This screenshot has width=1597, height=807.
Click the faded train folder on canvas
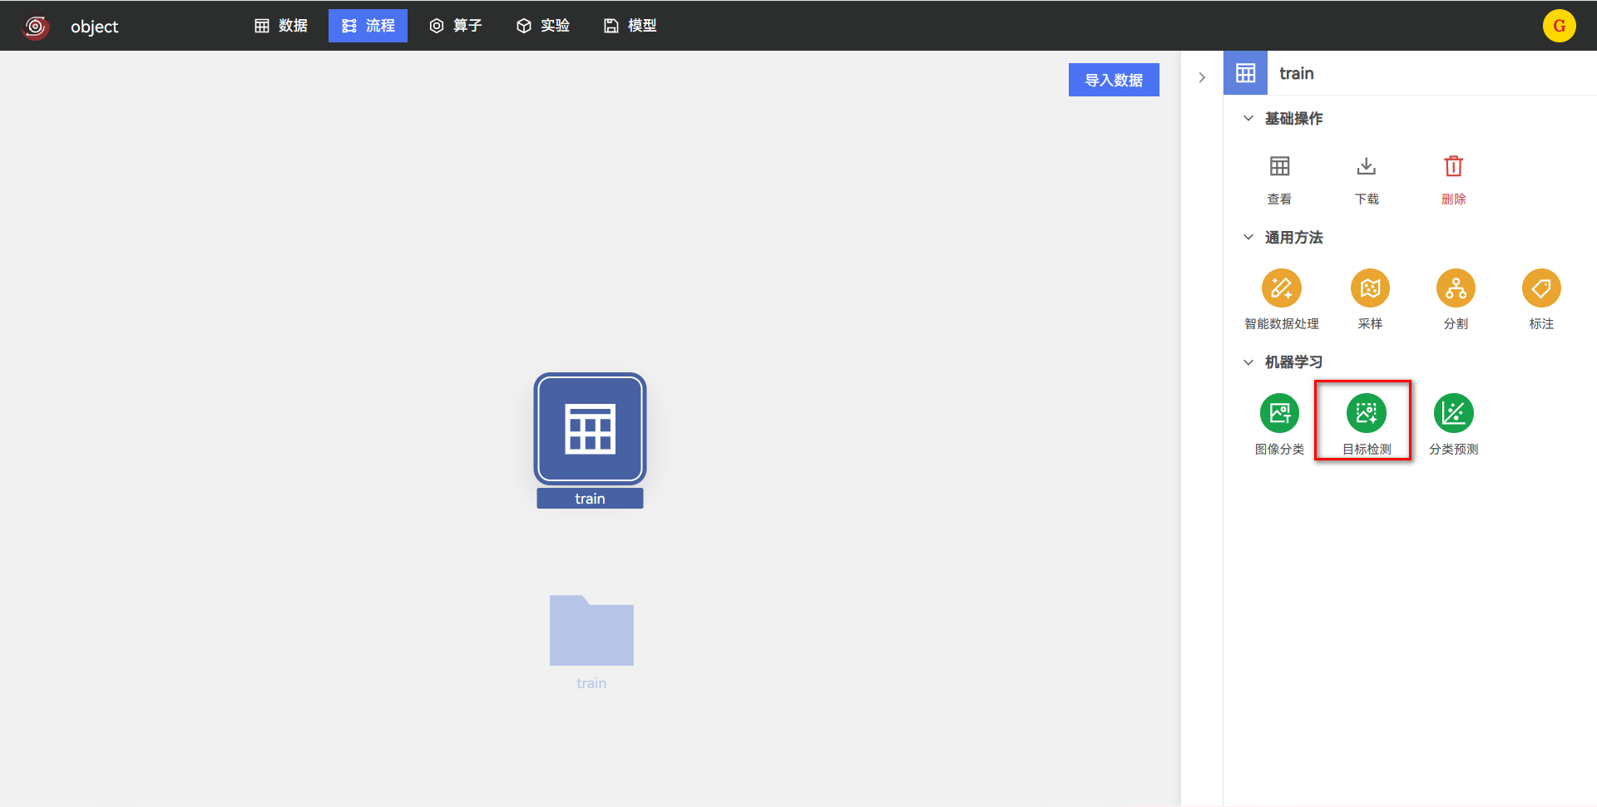coord(591,630)
